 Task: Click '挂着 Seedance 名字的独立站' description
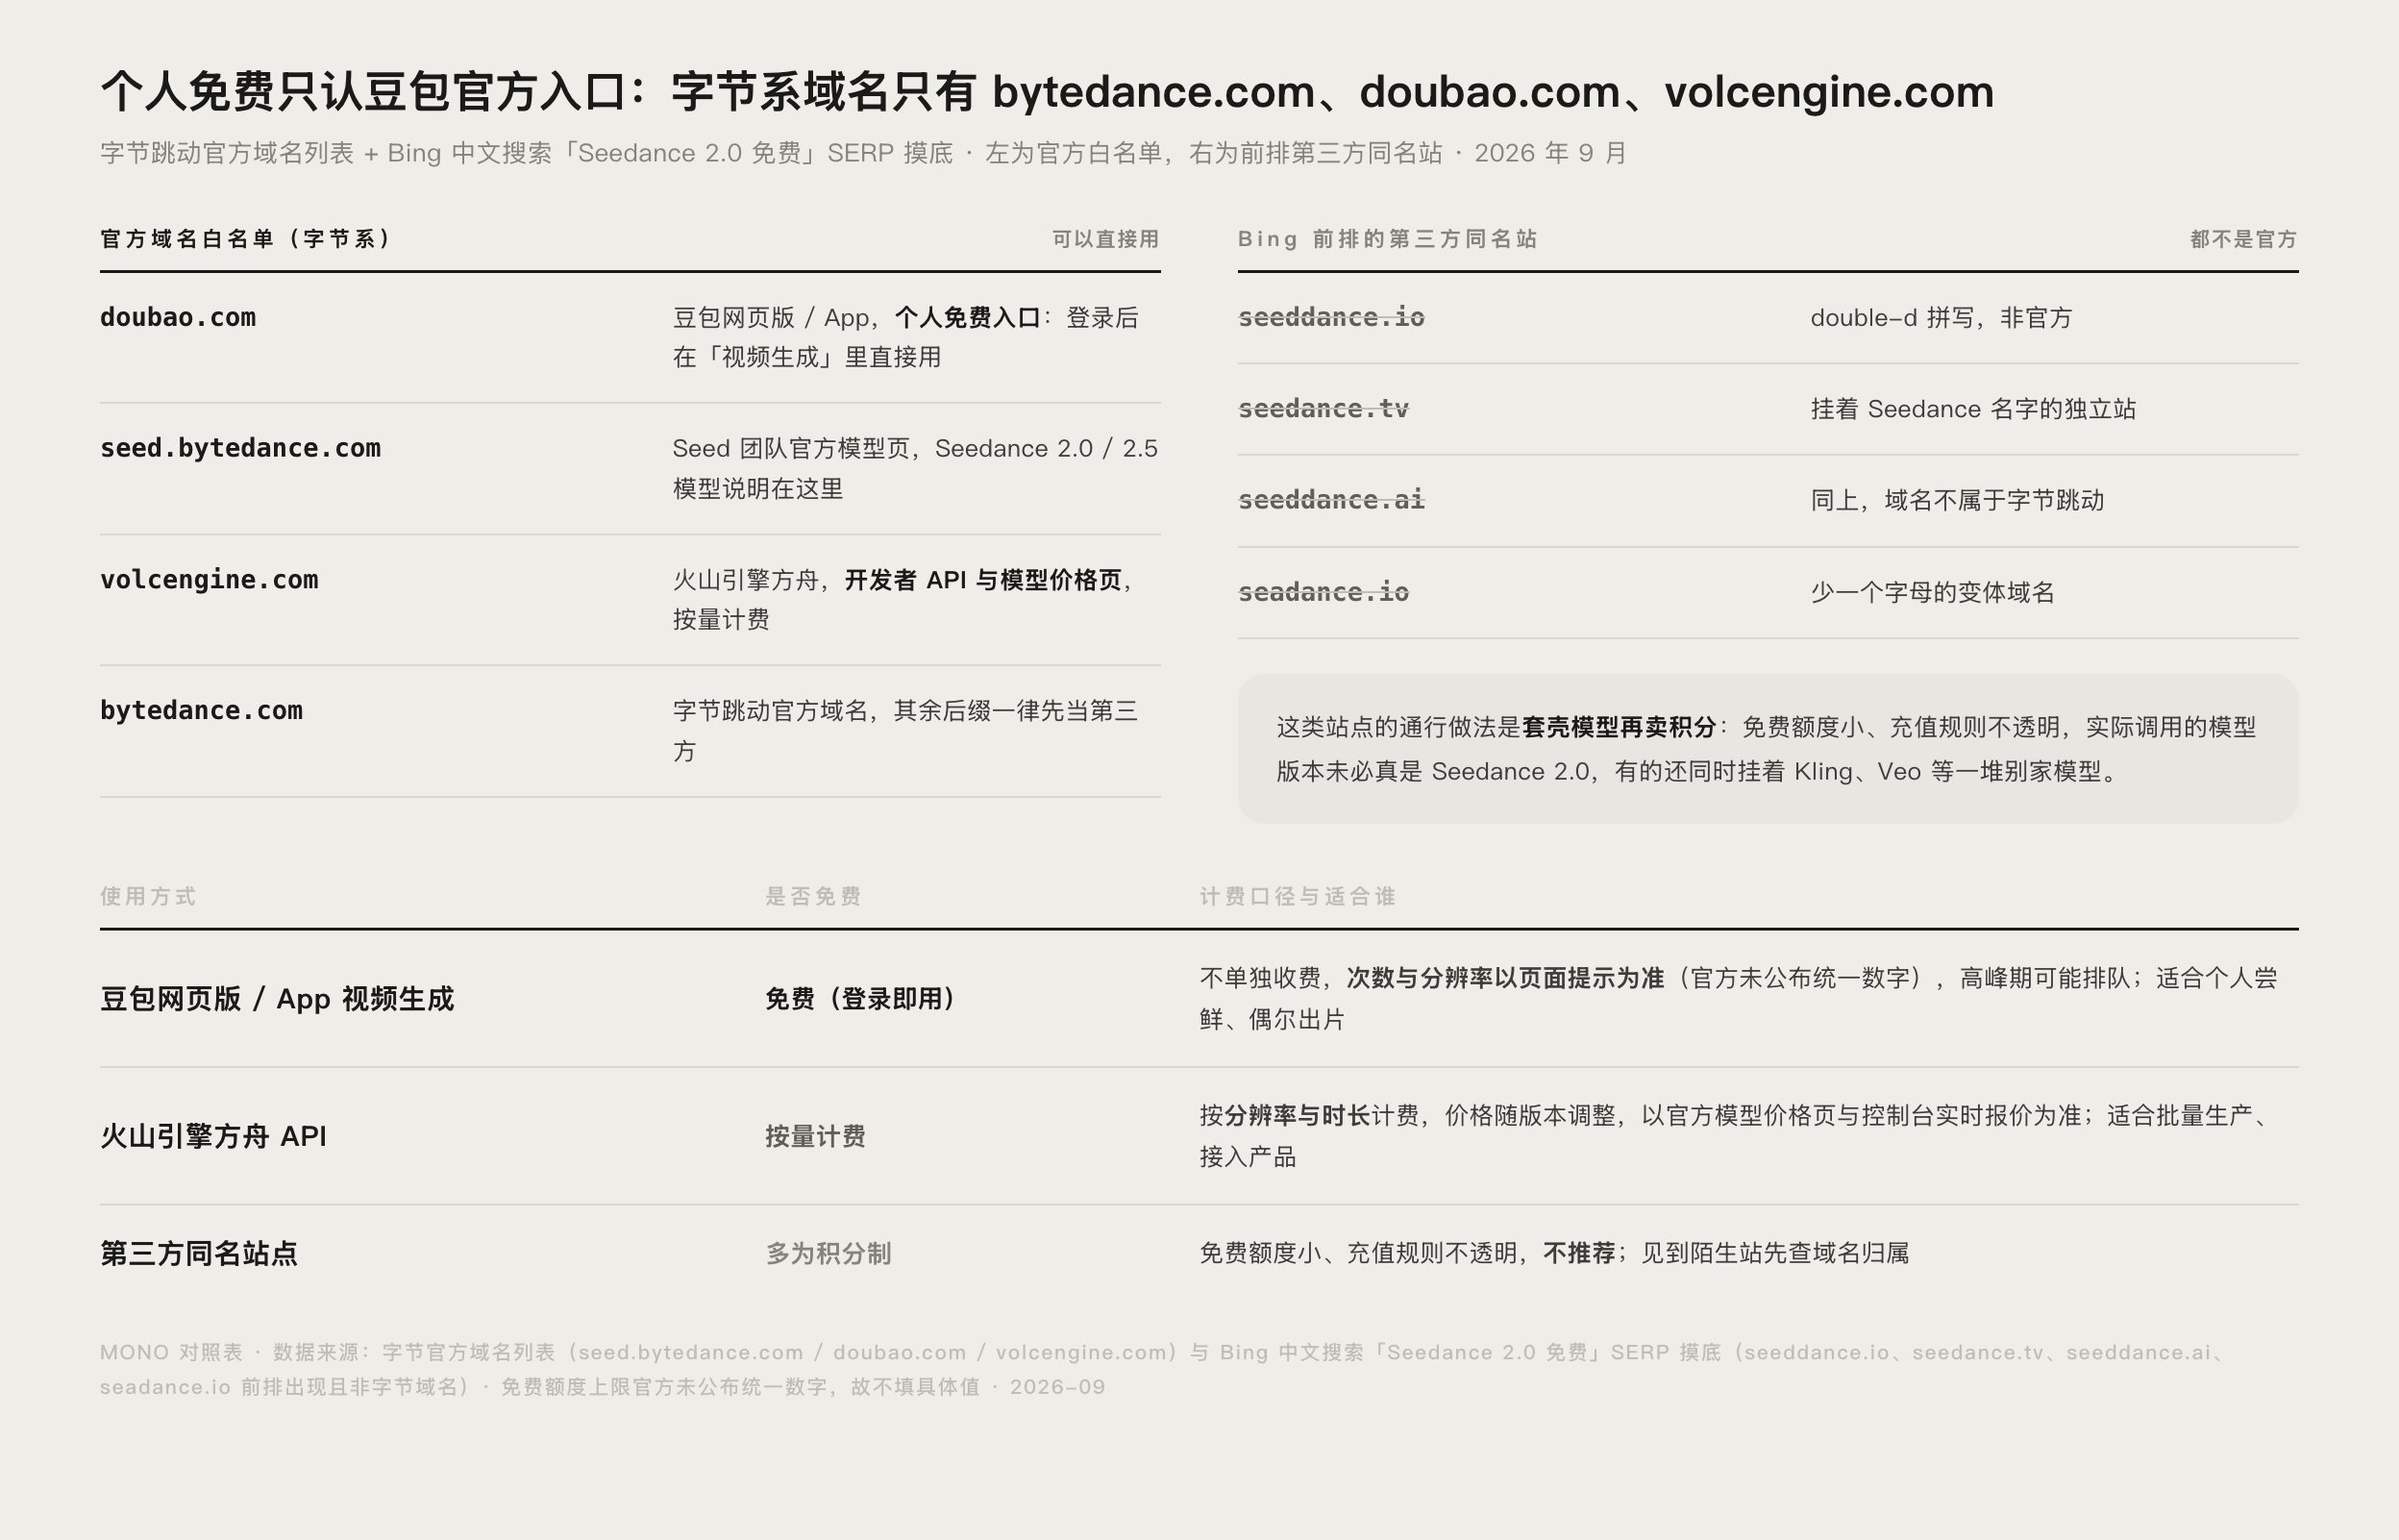[1973, 409]
